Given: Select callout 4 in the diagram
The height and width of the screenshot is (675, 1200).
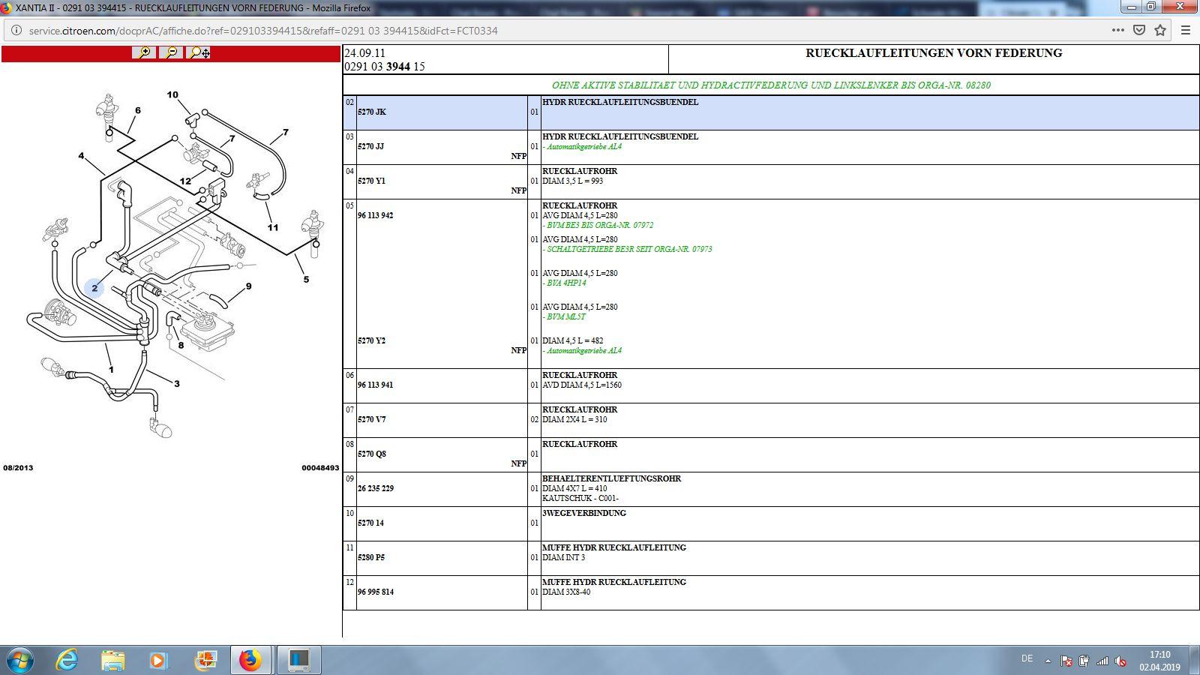Looking at the screenshot, I should click(81, 156).
